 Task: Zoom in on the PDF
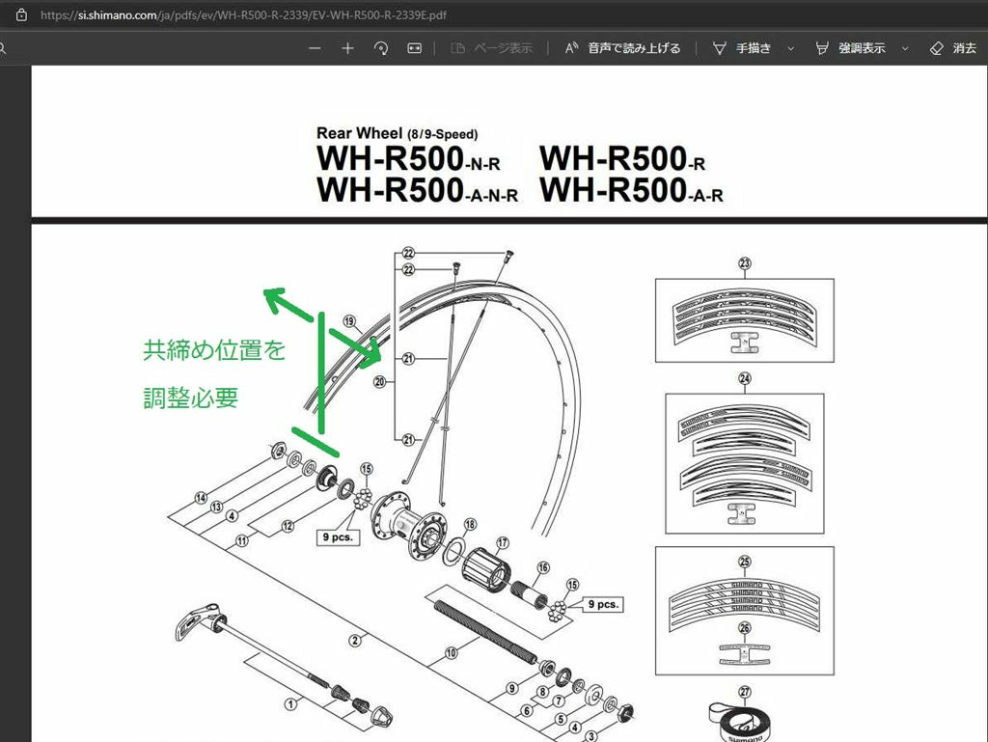click(347, 48)
